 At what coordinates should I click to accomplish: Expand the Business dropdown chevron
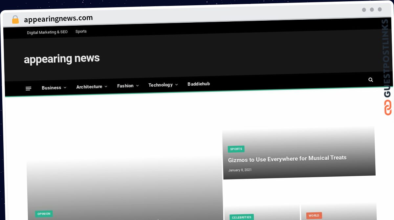[x=65, y=88]
